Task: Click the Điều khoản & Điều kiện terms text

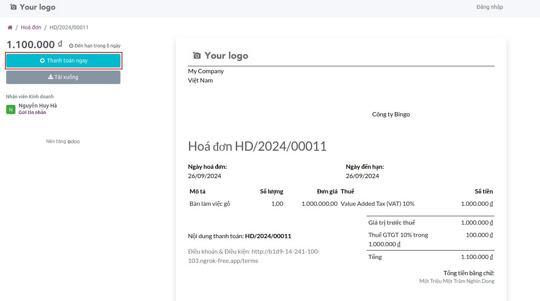Action: (x=254, y=256)
